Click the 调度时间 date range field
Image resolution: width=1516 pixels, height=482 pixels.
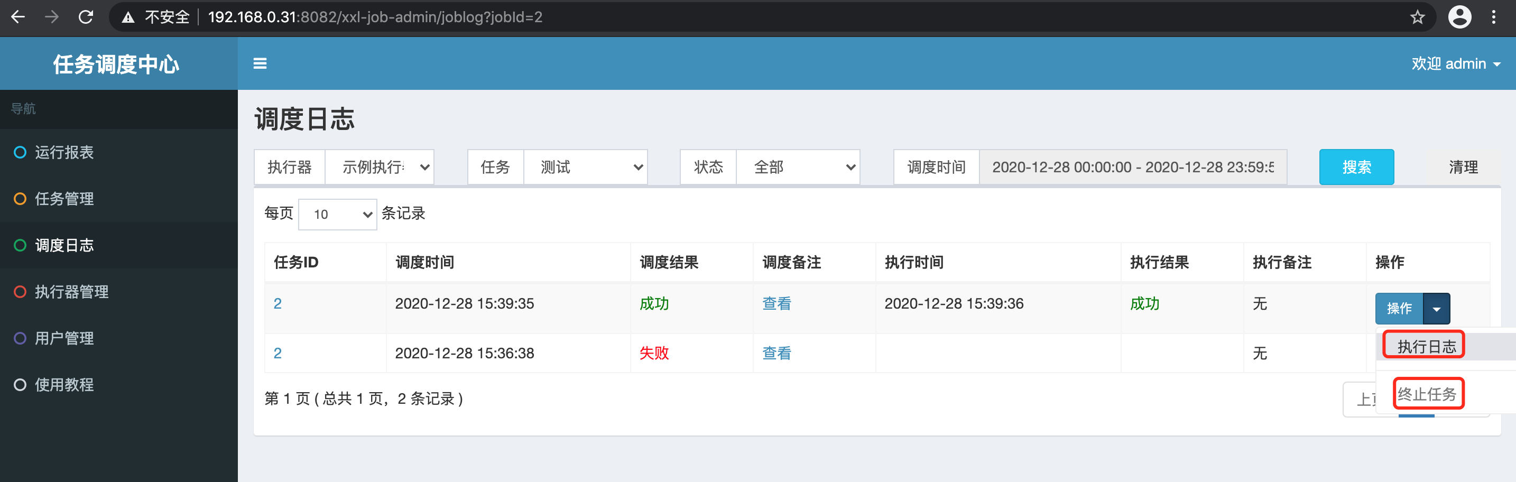tap(1133, 167)
